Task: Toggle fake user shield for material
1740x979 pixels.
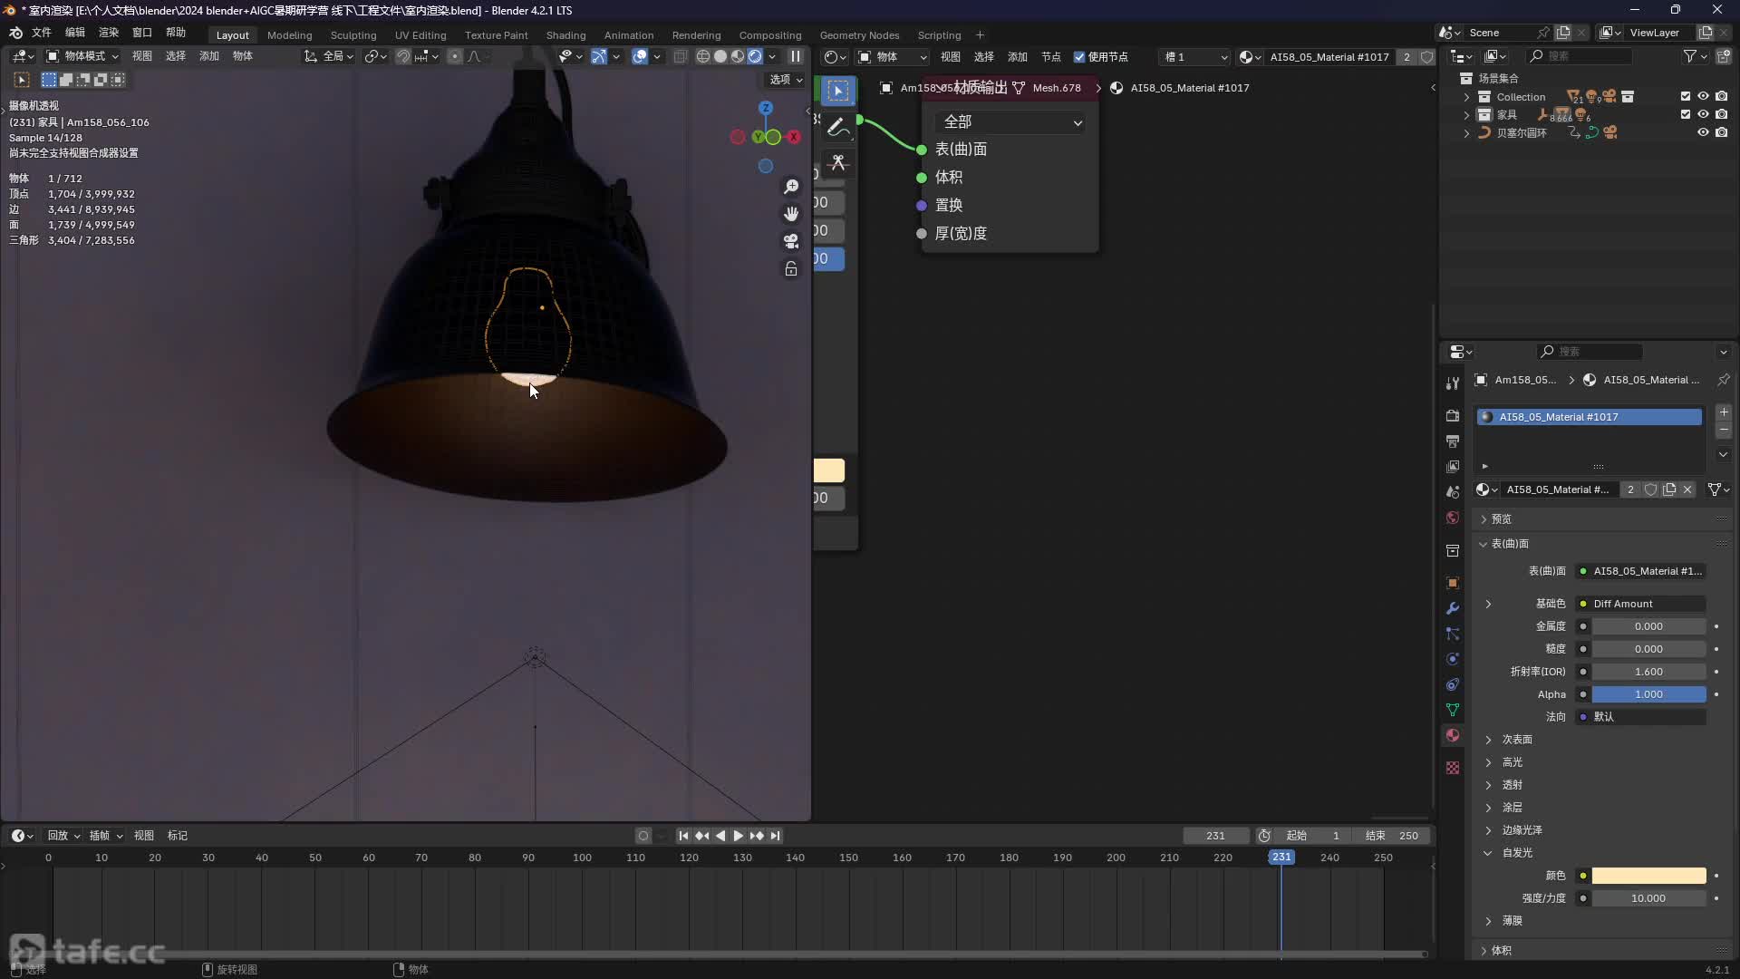Action: tap(1651, 489)
